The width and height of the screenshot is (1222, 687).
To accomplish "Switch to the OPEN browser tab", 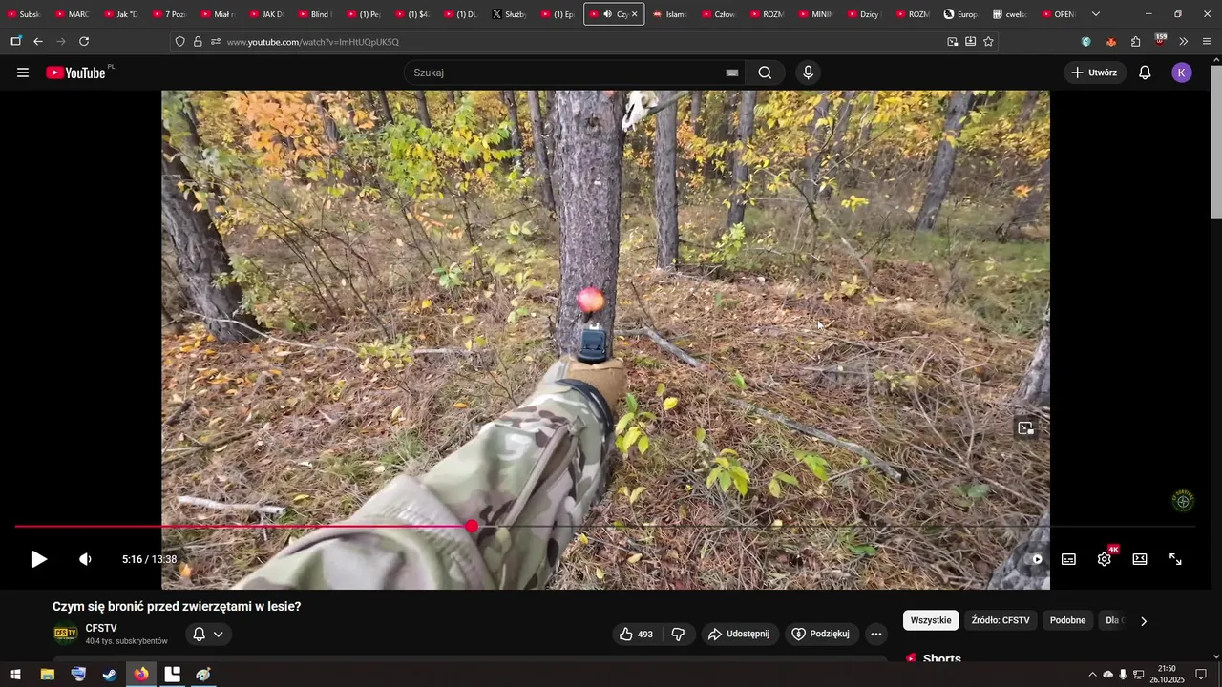I will [1059, 14].
